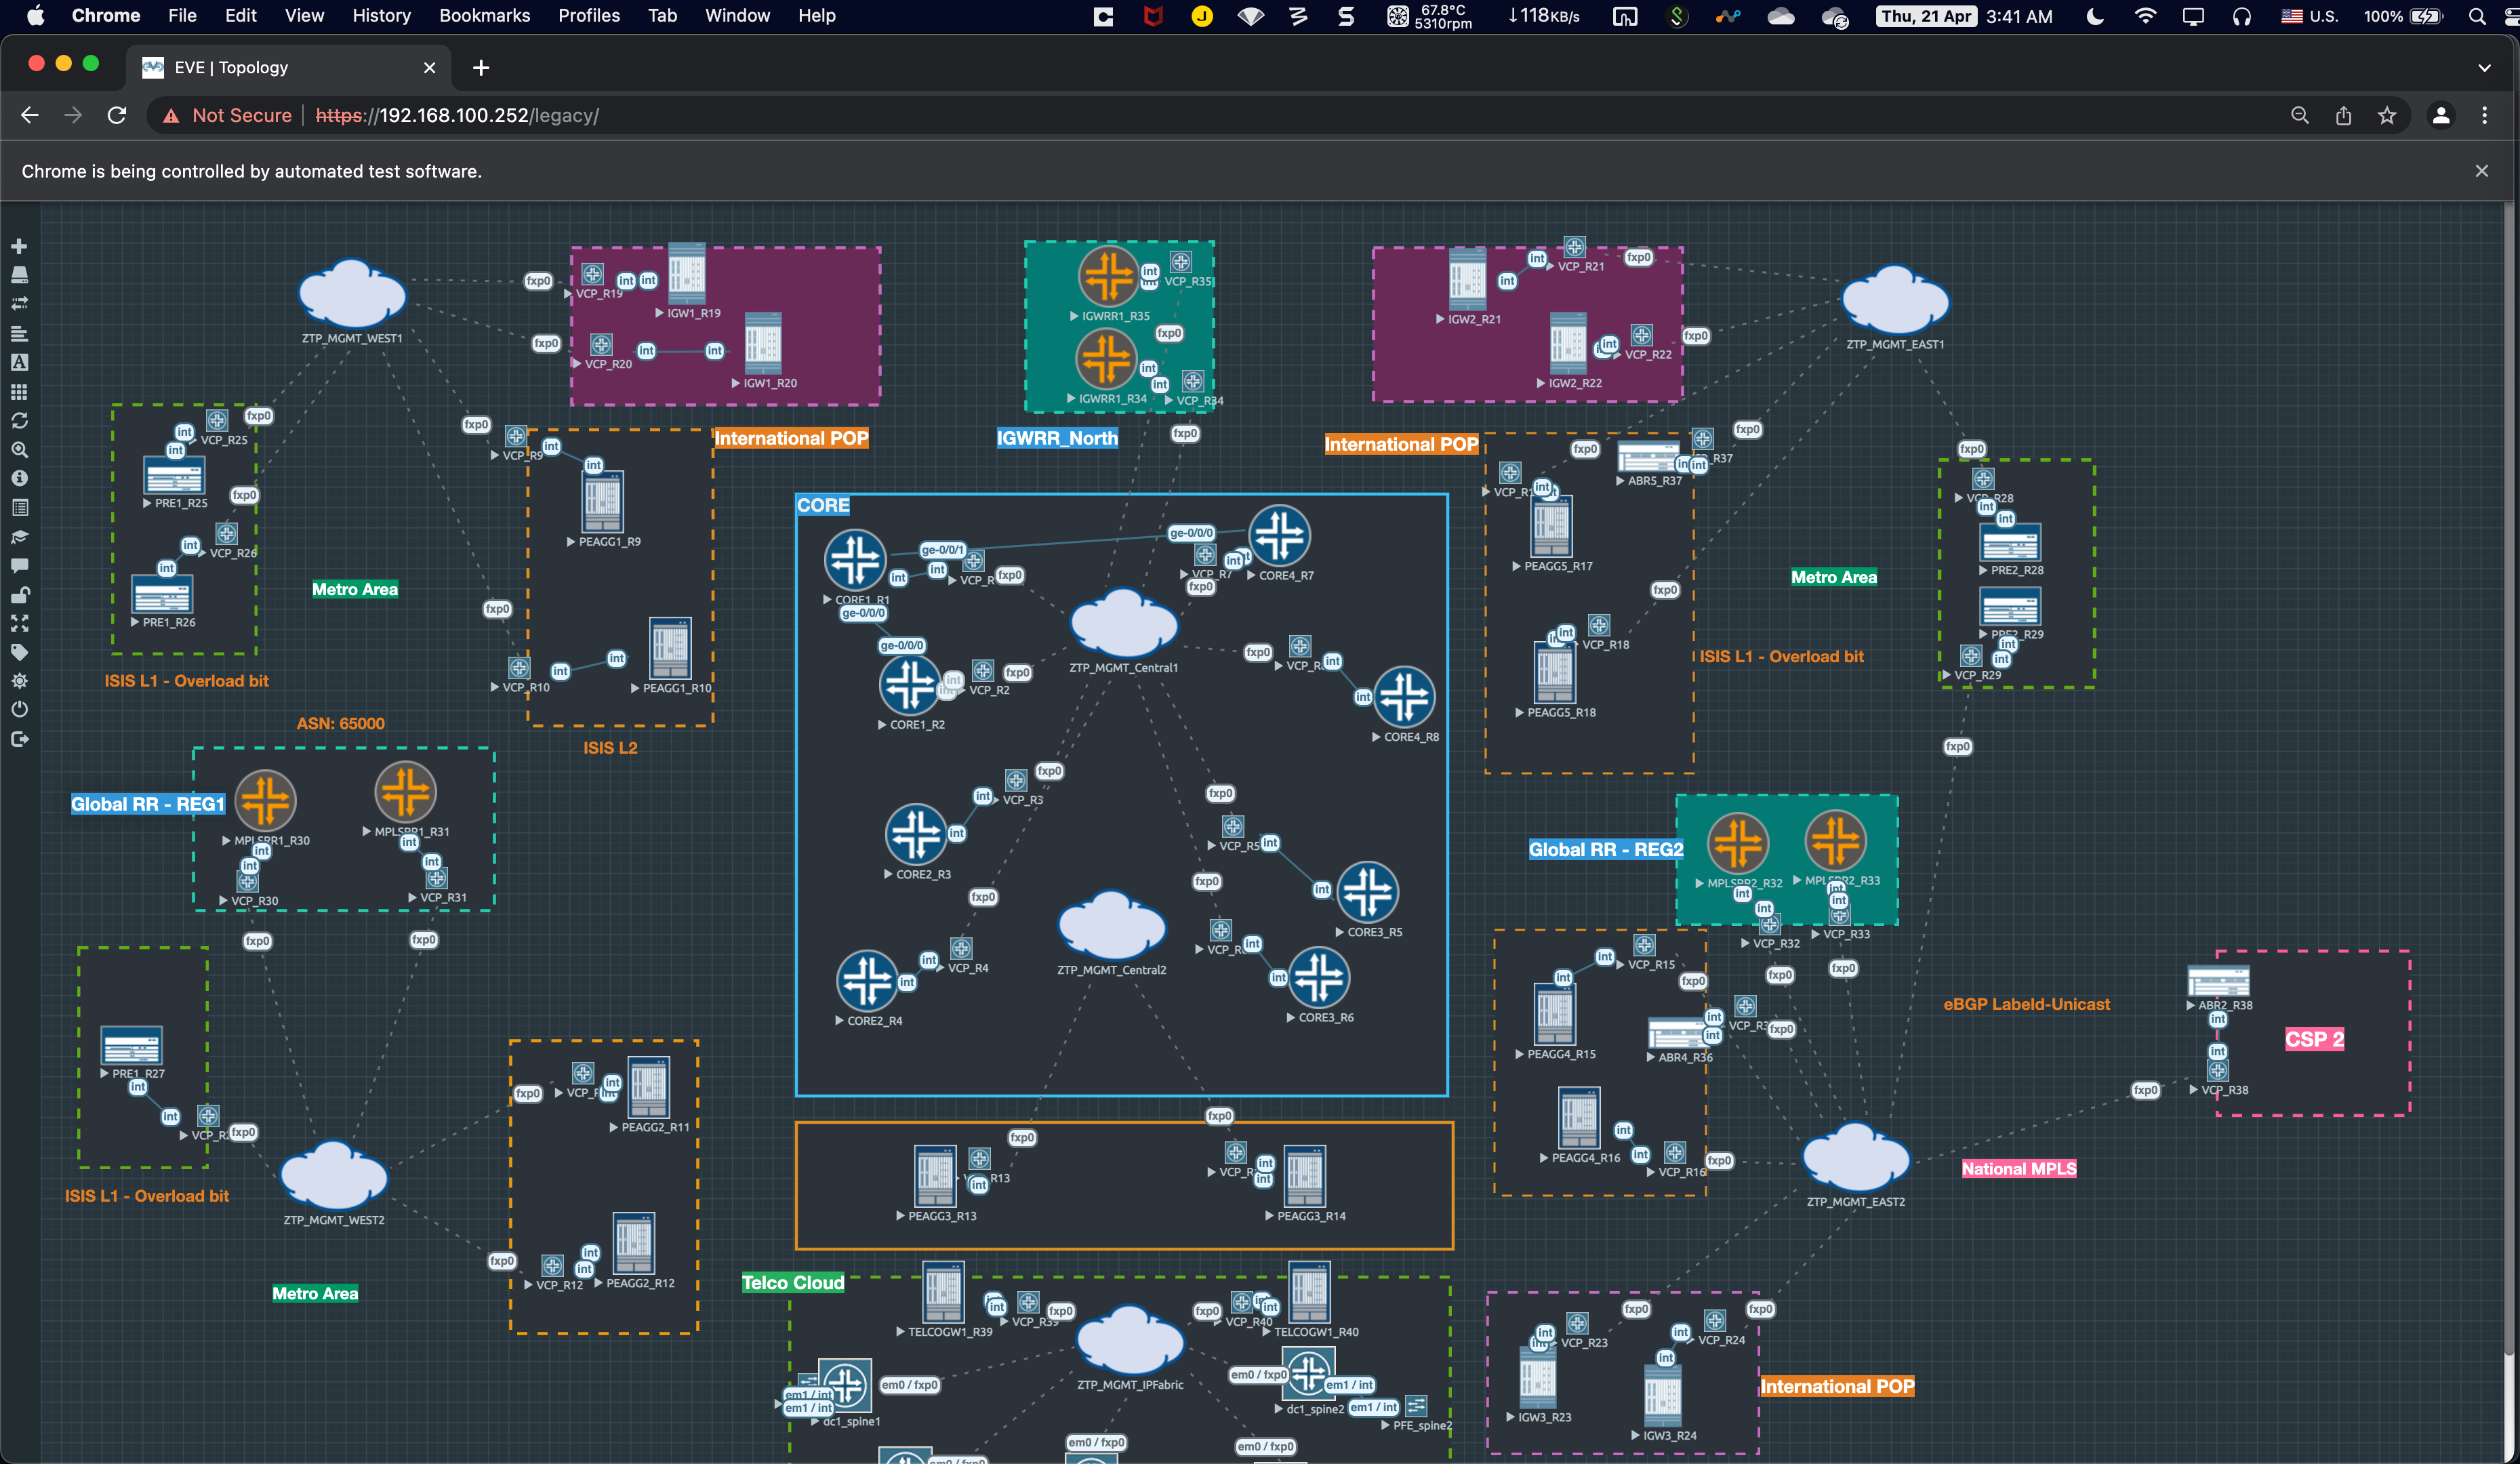This screenshot has height=1464, width=2520.
Task: Open Startup-configs icon in sidebar
Action: pyautogui.click(x=19, y=333)
